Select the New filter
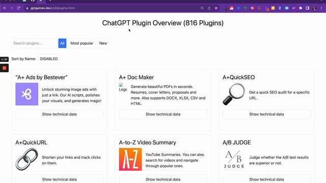 pos(103,43)
